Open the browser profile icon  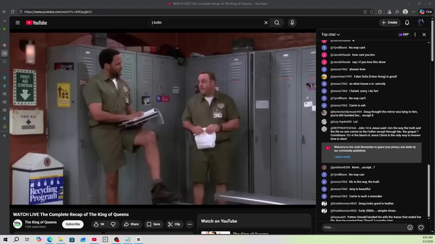(x=405, y=12)
